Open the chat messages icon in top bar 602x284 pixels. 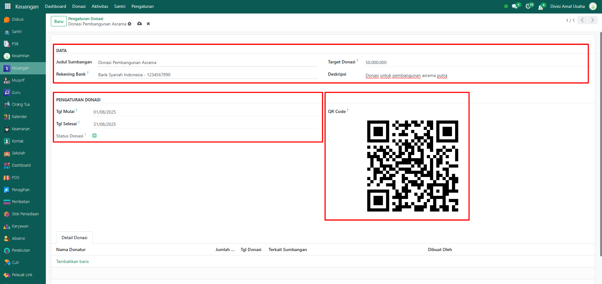coord(514,6)
